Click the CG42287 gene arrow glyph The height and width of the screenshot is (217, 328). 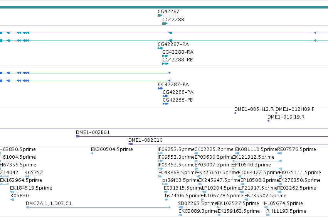click(160, 15)
